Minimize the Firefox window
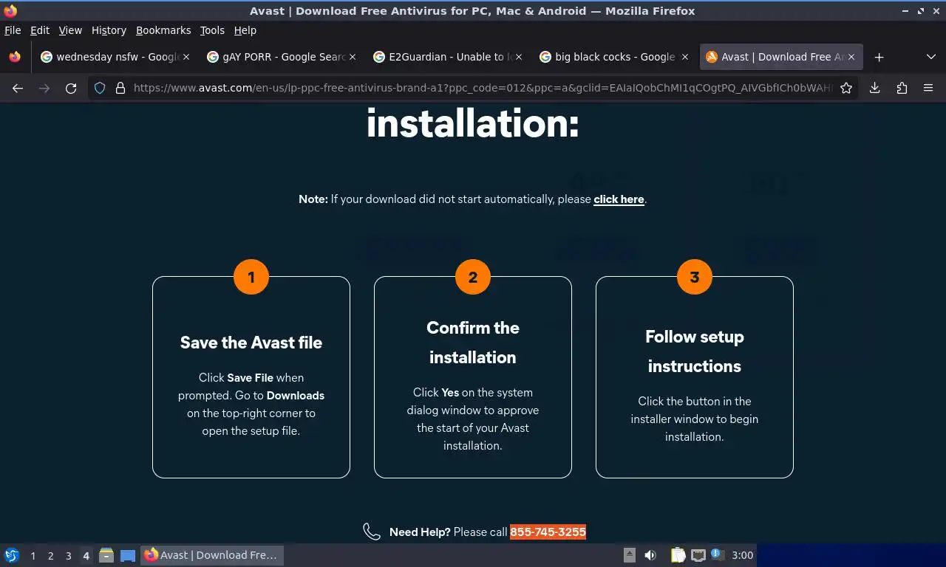The height and width of the screenshot is (567, 946). click(x=905, y=11)
